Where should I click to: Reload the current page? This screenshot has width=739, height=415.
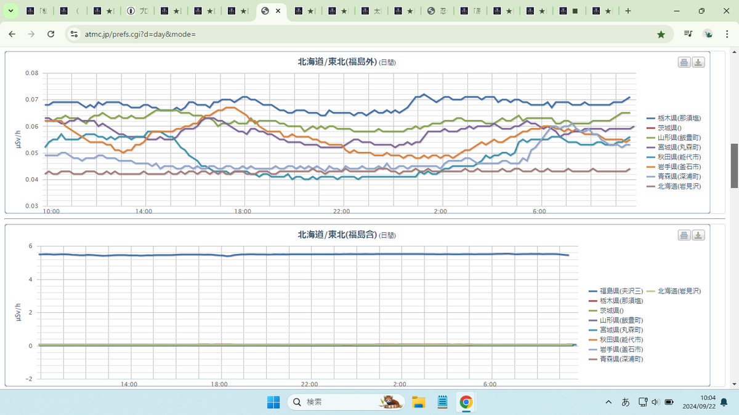[51, 34]
